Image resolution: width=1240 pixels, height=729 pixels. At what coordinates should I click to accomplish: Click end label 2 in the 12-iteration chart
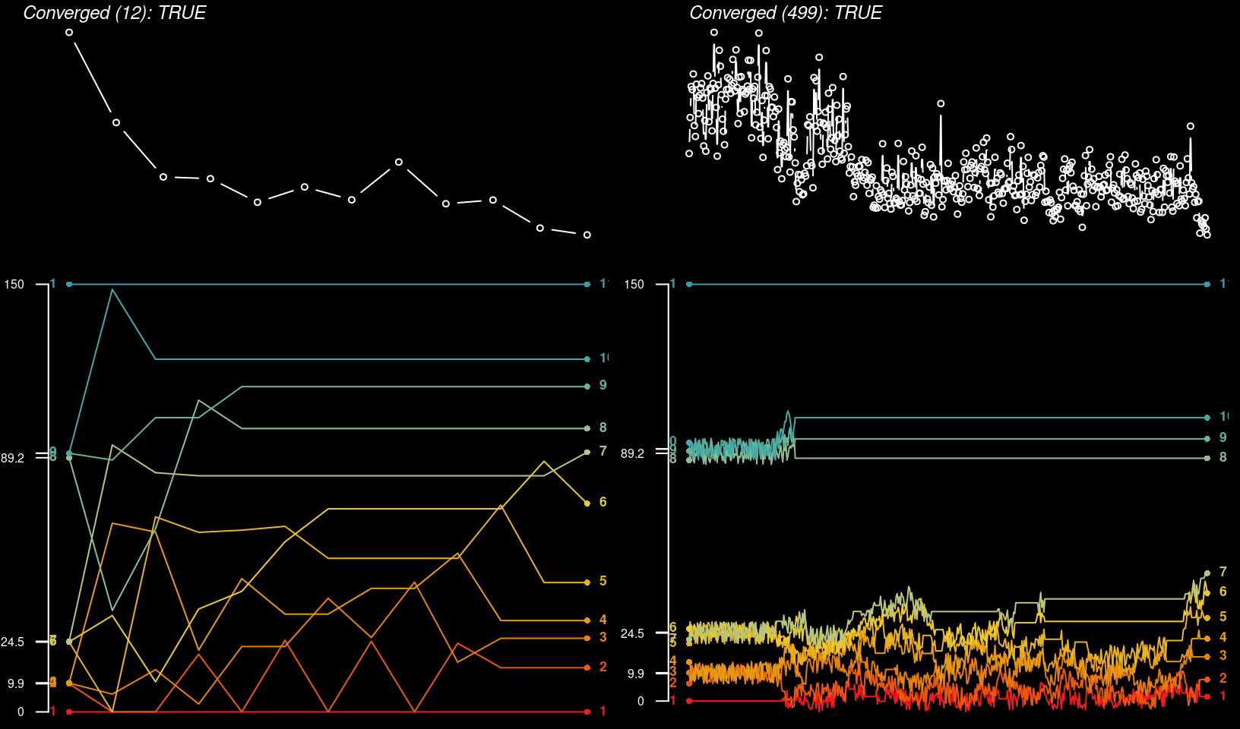point(603,667)
